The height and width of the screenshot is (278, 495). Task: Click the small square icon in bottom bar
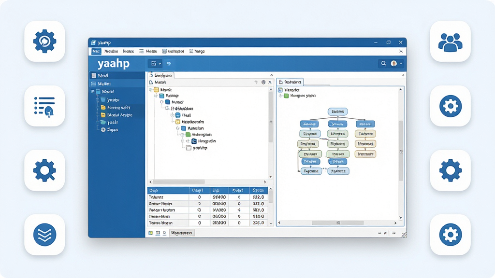[164, 233]
